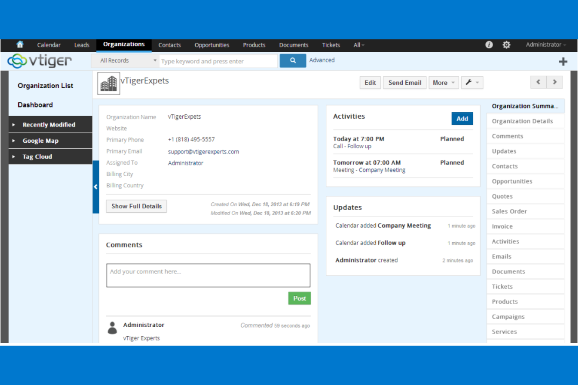Collapse the left sidebar handle
578x385 pixels.
click(x=95, y=187)
